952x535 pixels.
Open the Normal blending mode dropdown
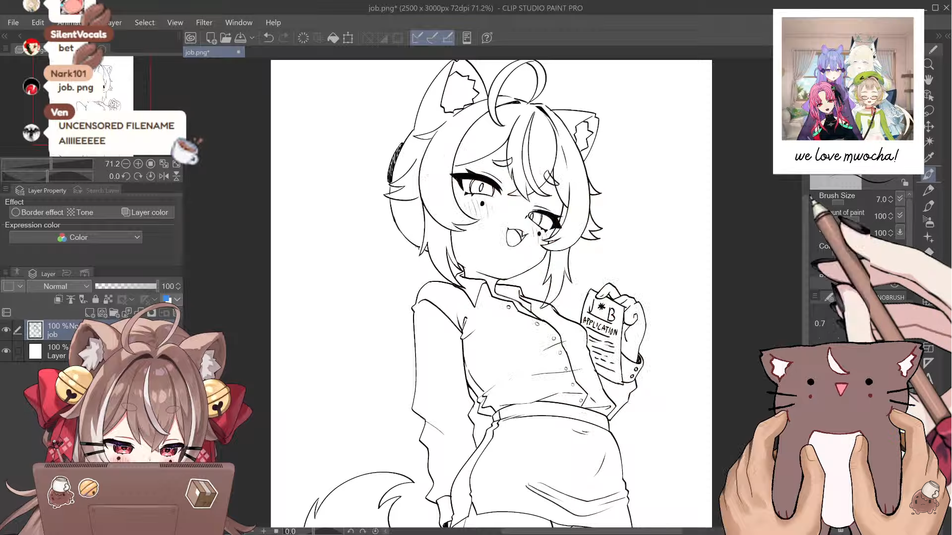tap(59, 286)
